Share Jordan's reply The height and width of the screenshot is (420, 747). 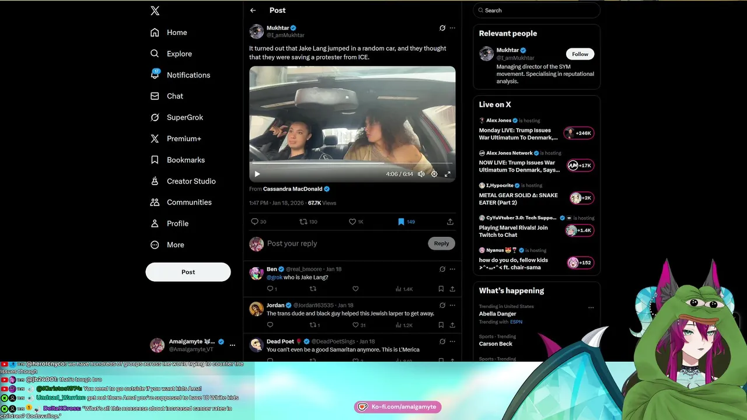pyautogui.click(x=452, y=325)
